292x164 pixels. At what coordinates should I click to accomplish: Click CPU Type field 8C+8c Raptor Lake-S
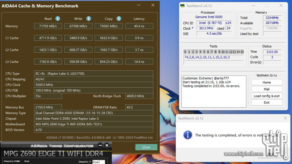coord(93,73)
